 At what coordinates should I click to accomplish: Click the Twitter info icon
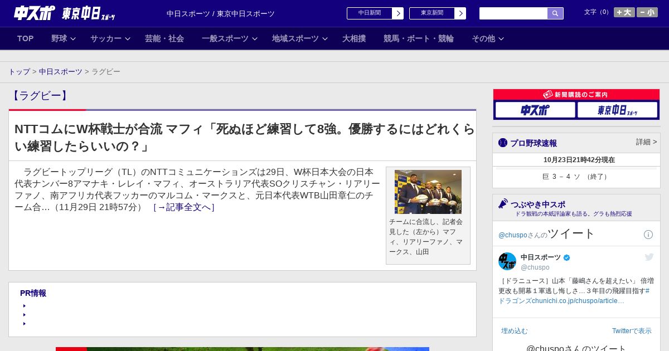(648, 235)
